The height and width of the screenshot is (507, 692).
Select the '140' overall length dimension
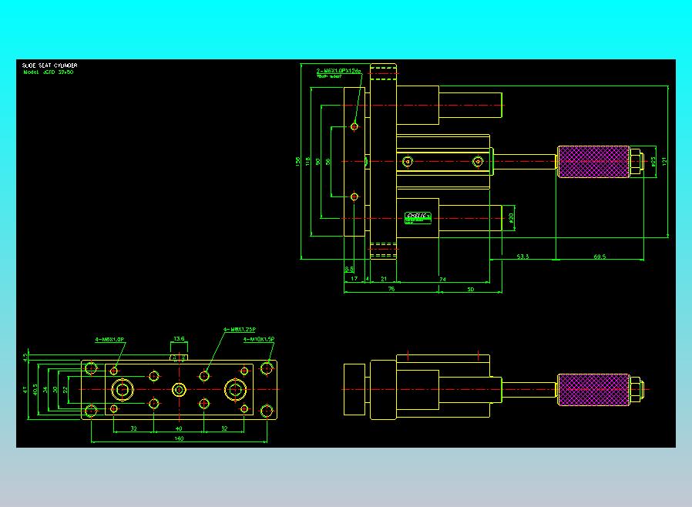[179, 438]
